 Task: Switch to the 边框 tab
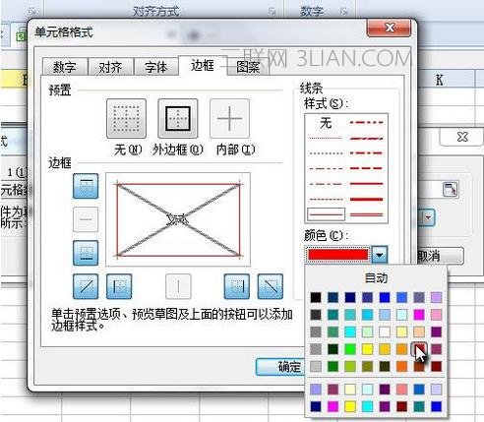203,66
